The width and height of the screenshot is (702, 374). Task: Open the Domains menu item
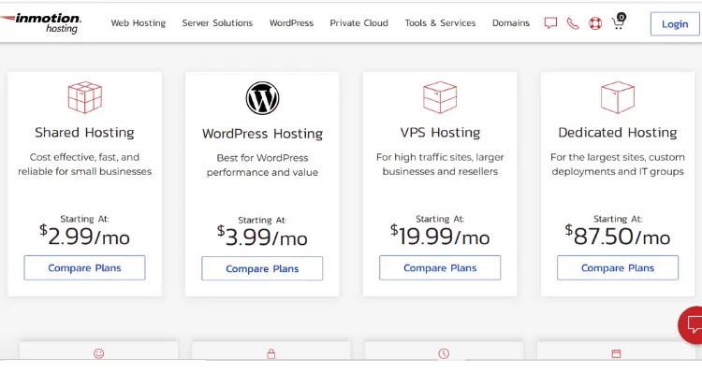(x=511, y=22)
